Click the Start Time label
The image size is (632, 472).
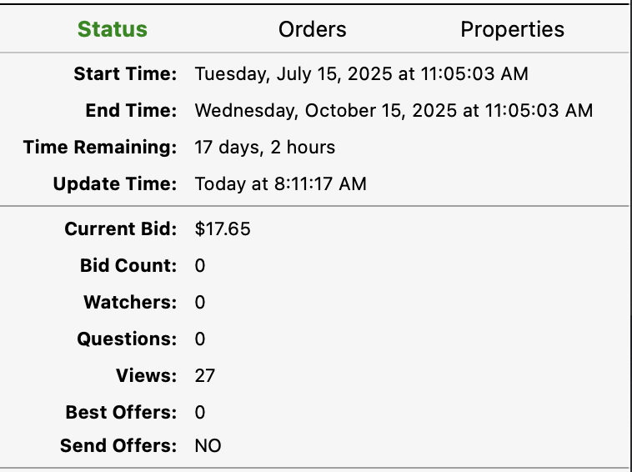pyautogui.click(x=125, y=74)
